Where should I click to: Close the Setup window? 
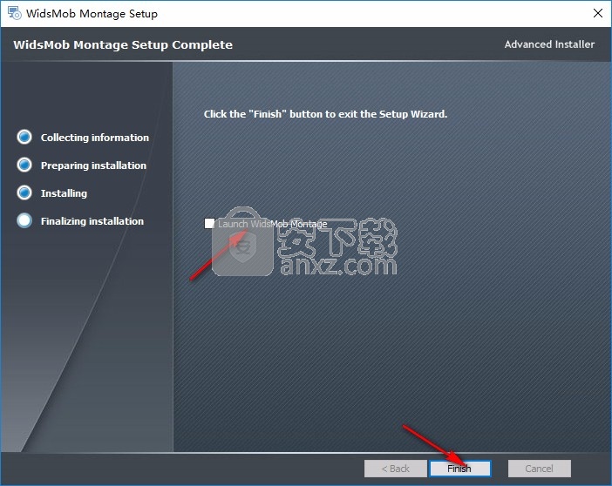[597, 14]
